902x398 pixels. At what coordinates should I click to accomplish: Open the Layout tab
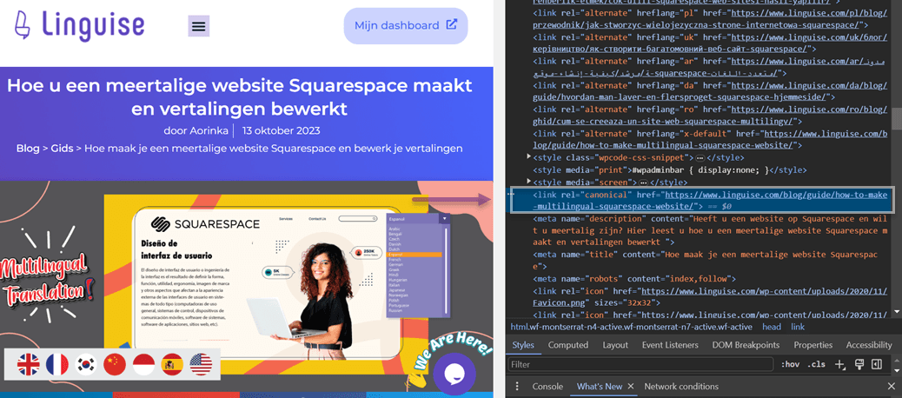615,345
